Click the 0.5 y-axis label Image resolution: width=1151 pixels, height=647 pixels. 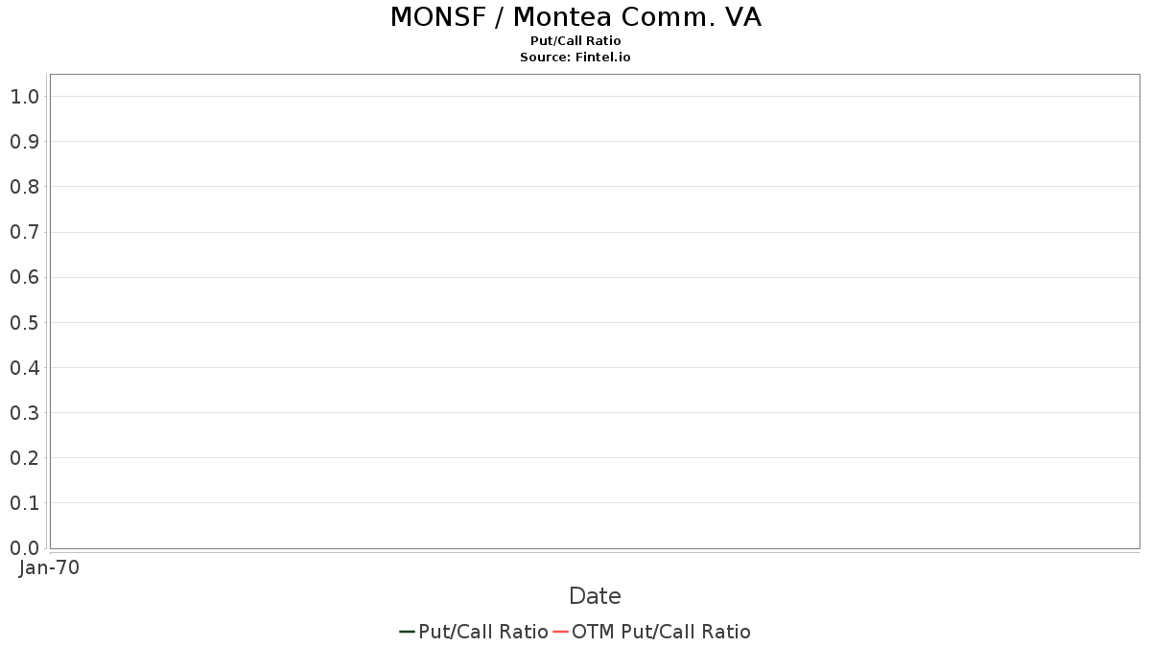(x=24, y=323)
